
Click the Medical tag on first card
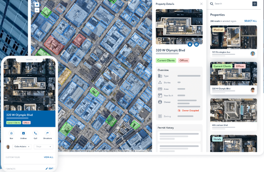(x=218, y=30)
